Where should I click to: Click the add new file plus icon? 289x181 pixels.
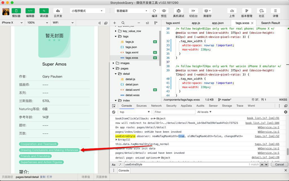pyautogui.click(x=115, y=23)
